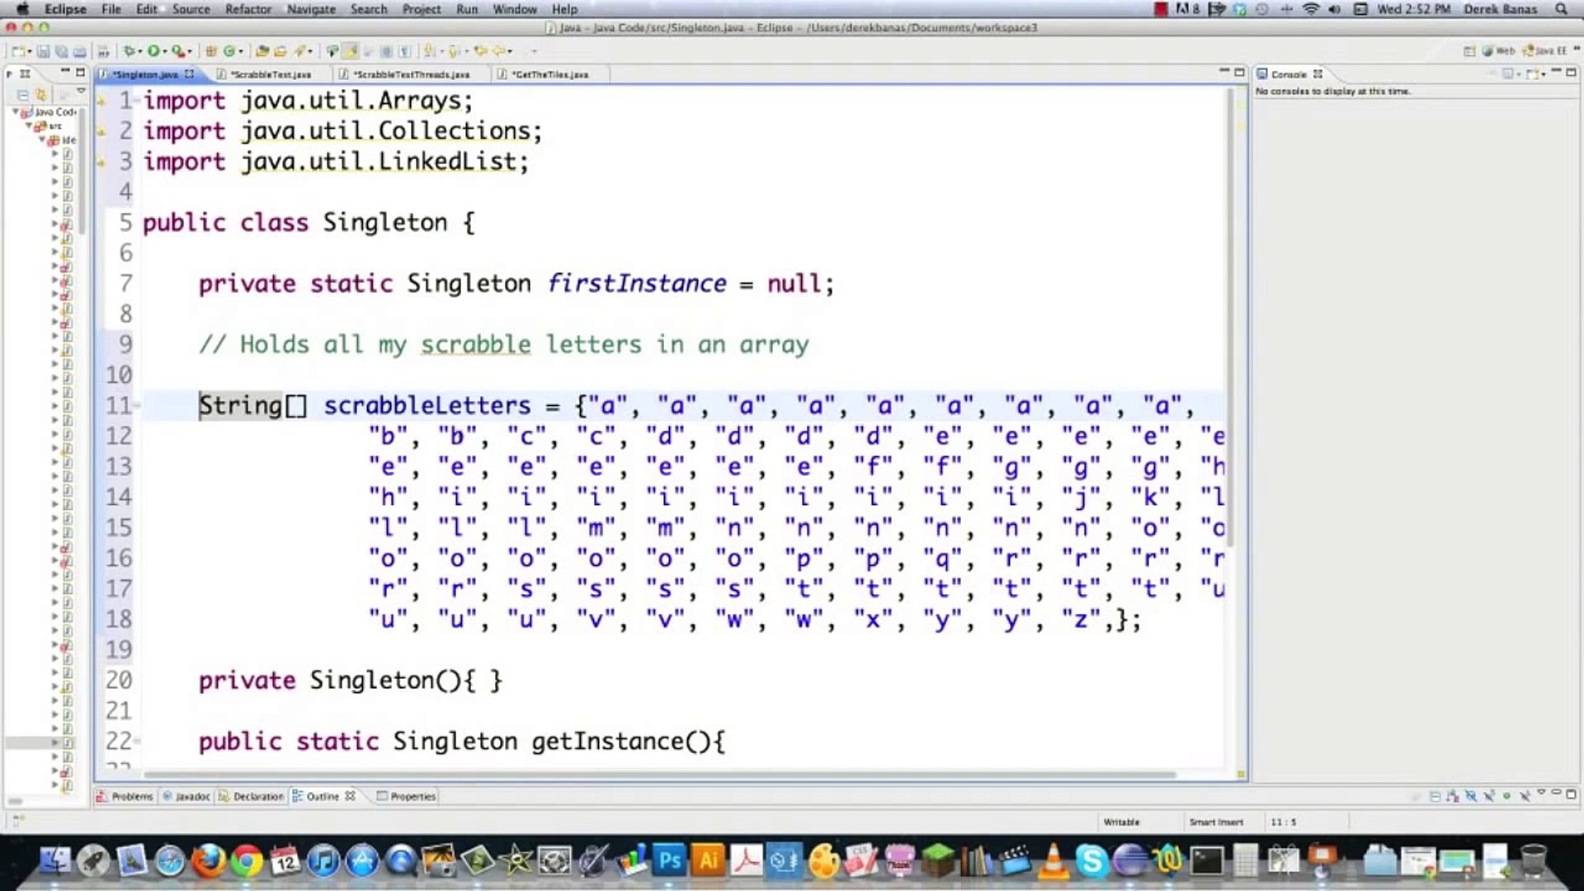Open the Open Console dropdown arrow
This screenshot has width=1584, height=891.
(1544, 74)
